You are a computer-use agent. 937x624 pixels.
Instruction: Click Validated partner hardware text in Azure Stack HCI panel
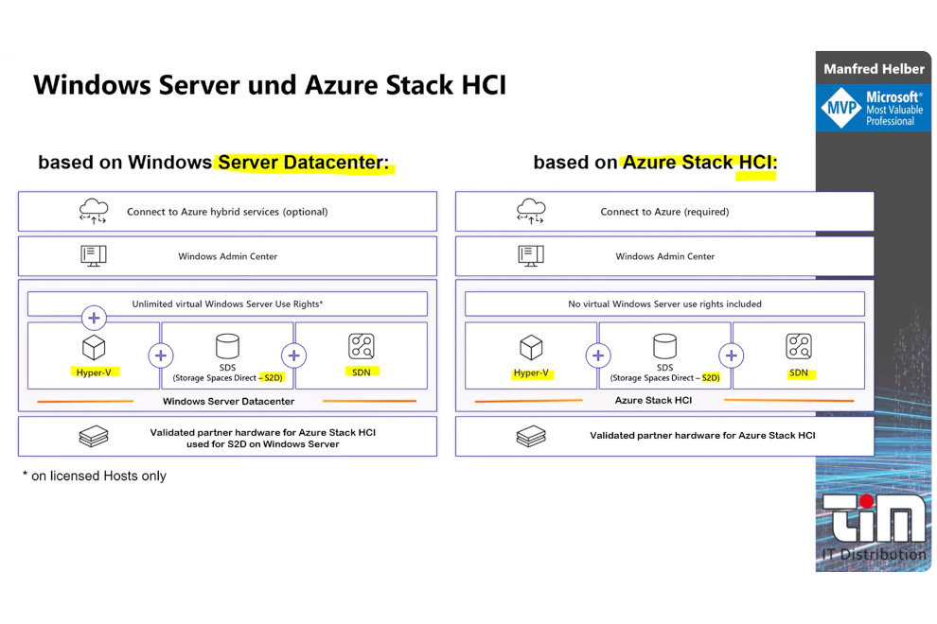(x=702, y=435)
